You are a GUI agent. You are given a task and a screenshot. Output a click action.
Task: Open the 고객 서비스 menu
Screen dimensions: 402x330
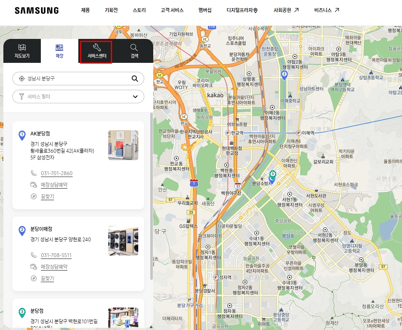pyautogui.click(x=172, y=10)
